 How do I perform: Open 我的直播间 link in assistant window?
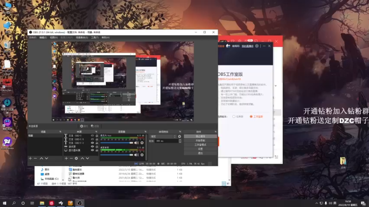(x=247, y=46)
